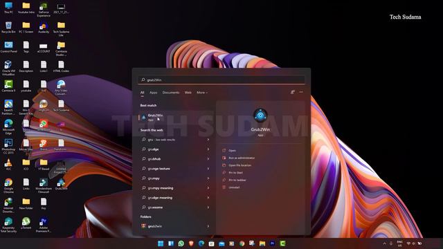Viewport: 443px width, 249px height.
Task: Switch to the Web search tab
Action: tap(188, 93)
